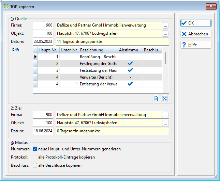The width and height of the screenshot is (220, 181).
Task: Click the checkmark for Entlastung der Verwa row
Action: click(x=130, y=84)
